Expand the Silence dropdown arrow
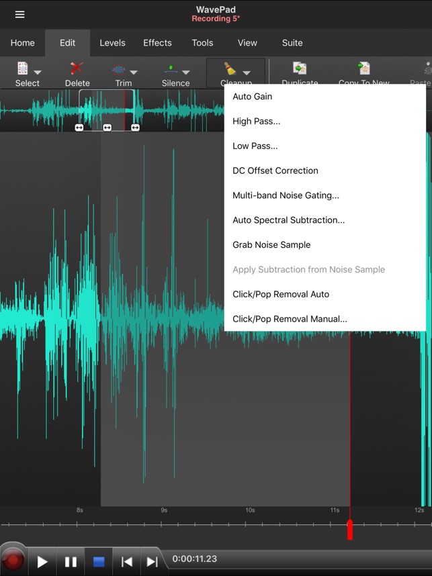Image resolution: width=432 pixels, height=576 pixels. [x=186, y=73]
